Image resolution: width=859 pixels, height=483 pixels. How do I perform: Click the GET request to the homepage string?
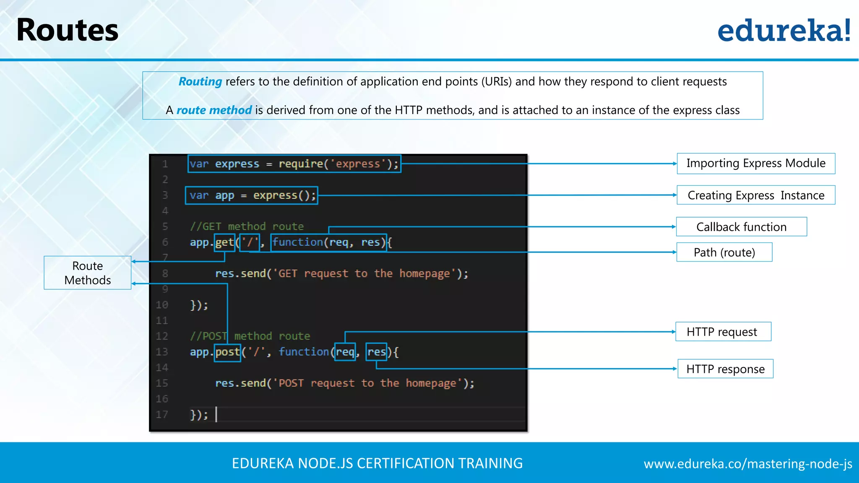click(x=364, y=274)
